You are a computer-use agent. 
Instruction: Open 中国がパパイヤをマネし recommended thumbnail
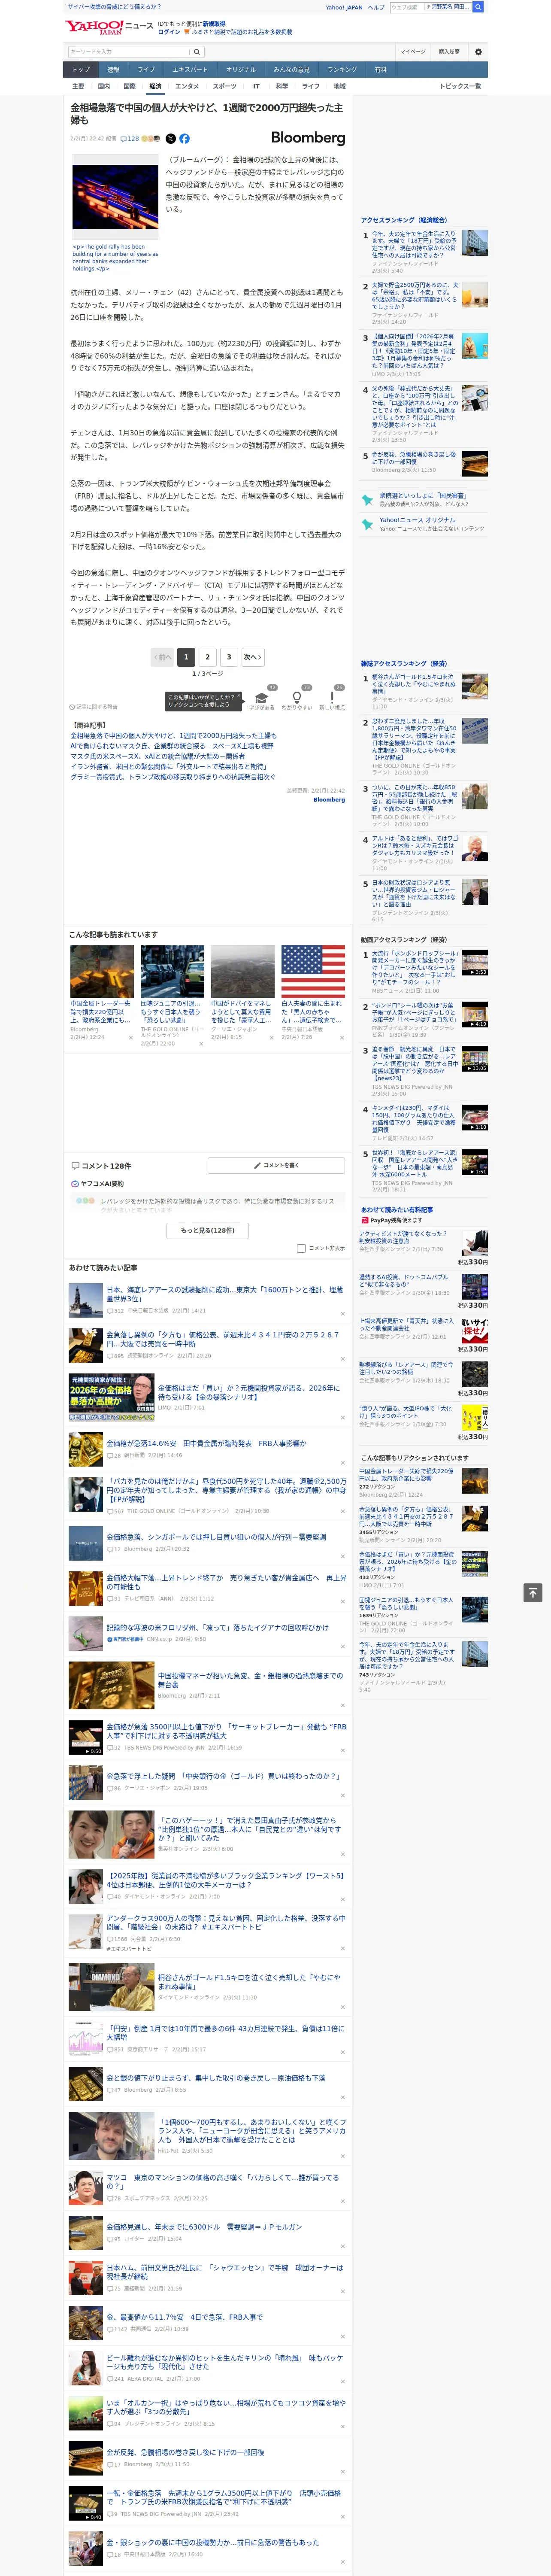242,971
